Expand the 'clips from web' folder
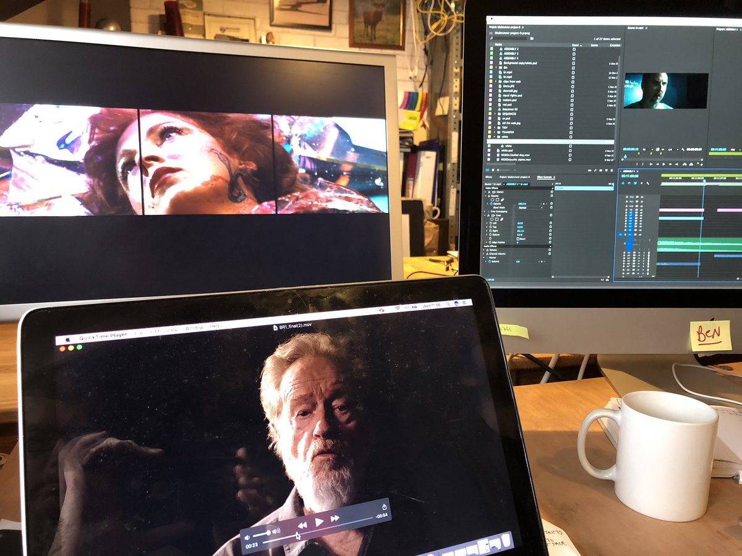742x556 pixels. tap(495, 82)
